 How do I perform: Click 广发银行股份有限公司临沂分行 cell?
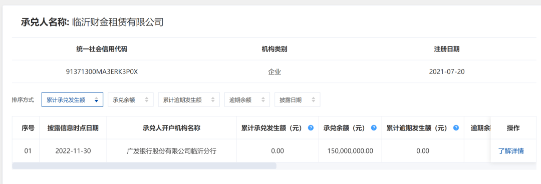pyautogui.click(x=171, y=151)
